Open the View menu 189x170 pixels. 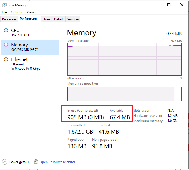tap(30, 12)
